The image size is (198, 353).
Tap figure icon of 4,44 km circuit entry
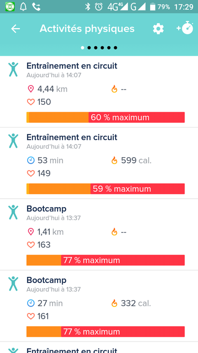coord(13,69)
